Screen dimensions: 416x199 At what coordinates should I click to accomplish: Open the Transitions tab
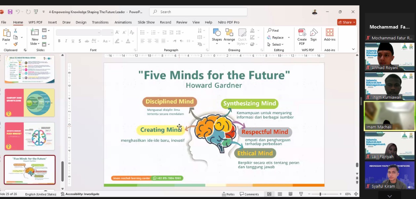pos(100,22)
